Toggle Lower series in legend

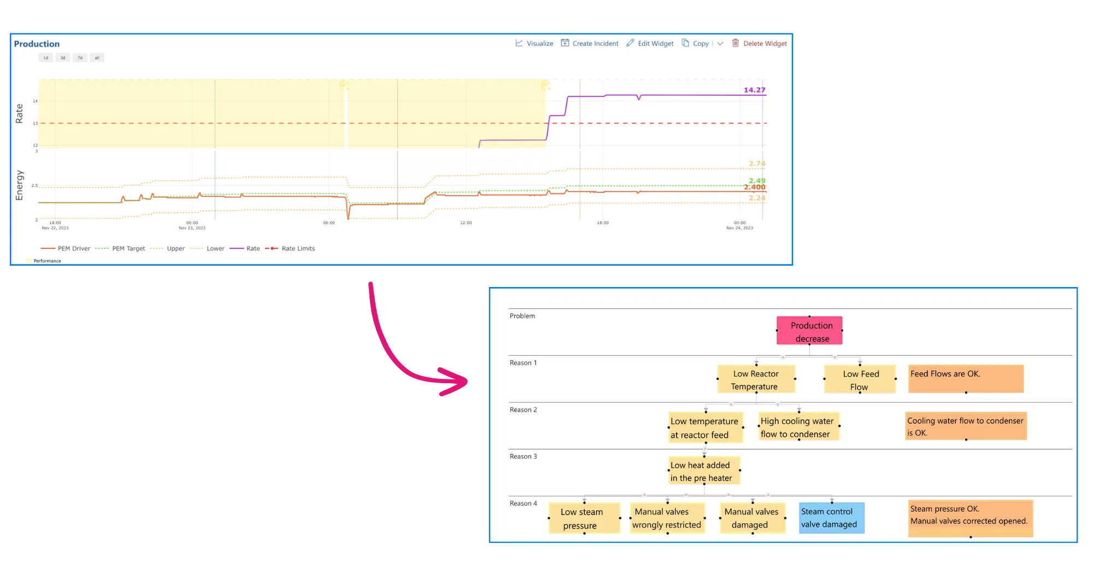(207, 249)
